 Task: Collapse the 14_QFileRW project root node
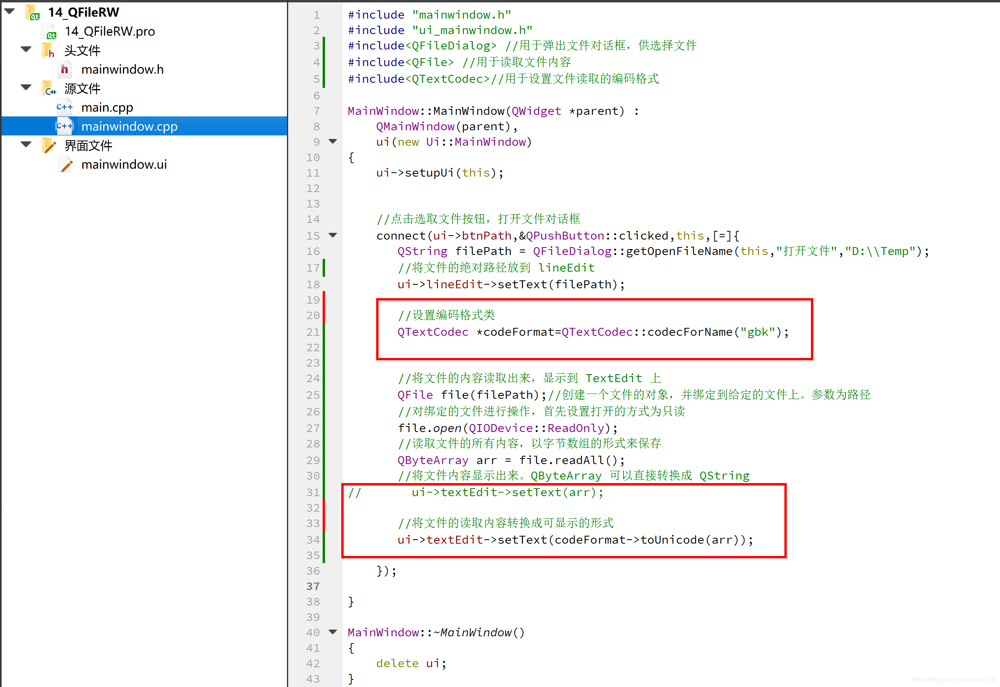coord(10,11)
